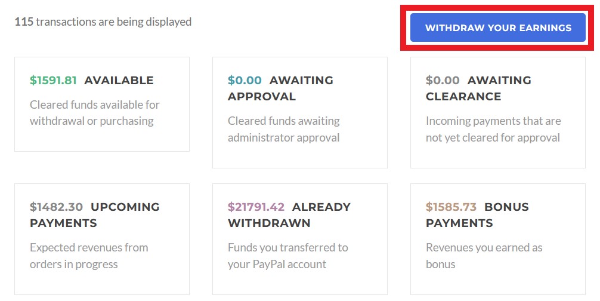
Task: Click the 115 transactions count text
Action: (103, 22)
